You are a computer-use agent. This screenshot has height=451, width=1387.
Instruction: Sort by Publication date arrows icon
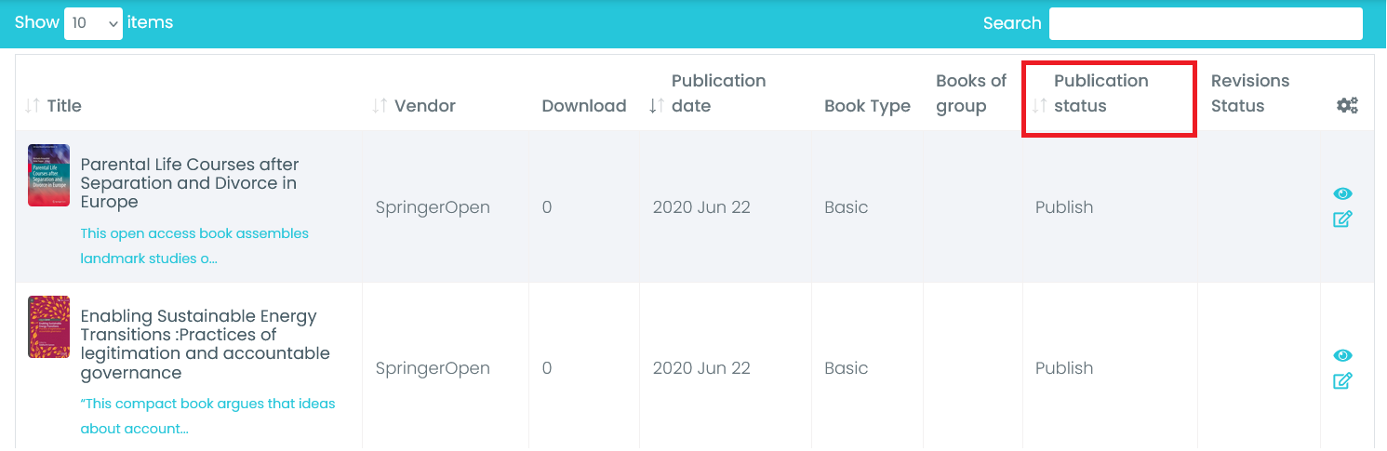tap(657, 106)
